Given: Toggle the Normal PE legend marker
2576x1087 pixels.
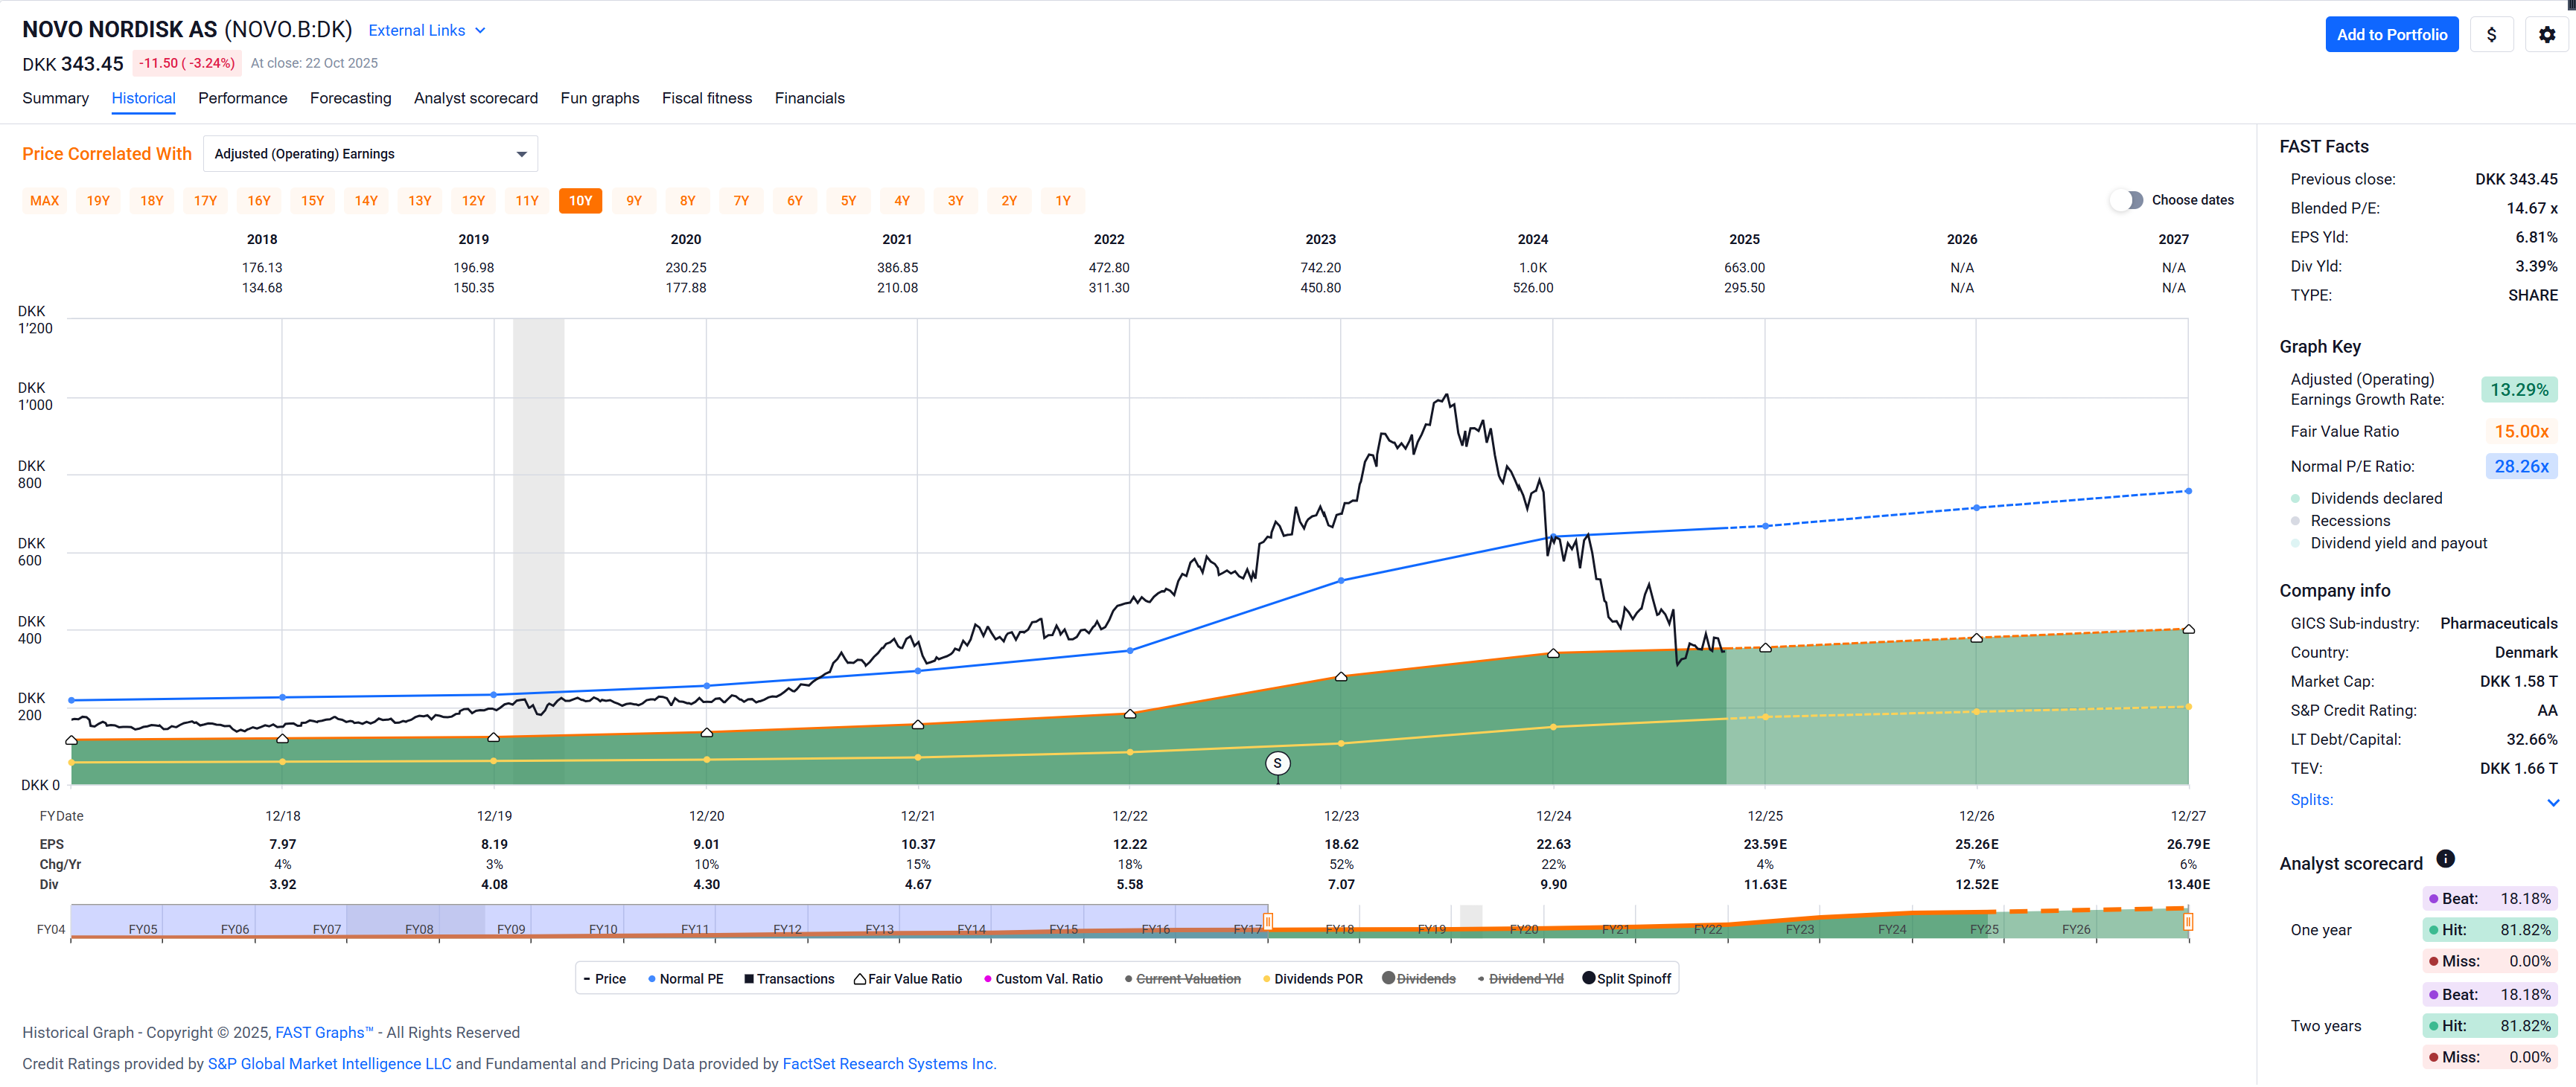Looking at the screenshot, I should (652, 980).
